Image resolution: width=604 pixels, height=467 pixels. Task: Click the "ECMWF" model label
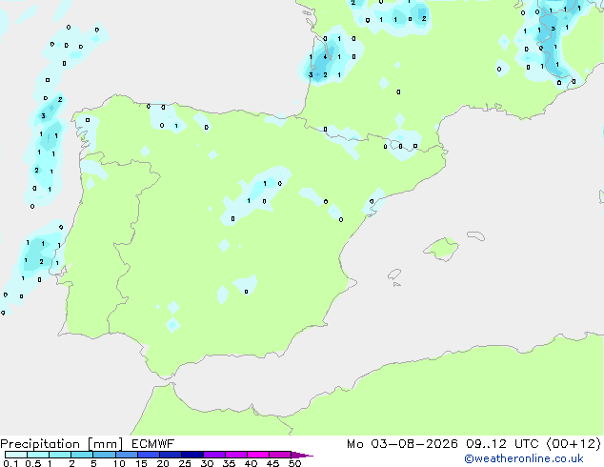[x=153, y=444]
